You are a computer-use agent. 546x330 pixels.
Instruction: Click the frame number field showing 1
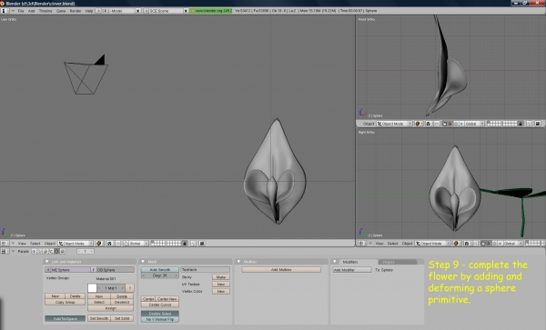pos(86,251)
